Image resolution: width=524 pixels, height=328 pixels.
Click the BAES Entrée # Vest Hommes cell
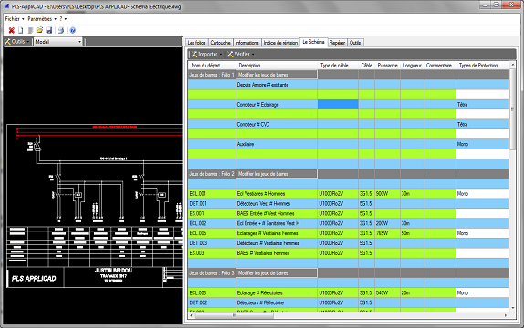click(x=277, y=213)
